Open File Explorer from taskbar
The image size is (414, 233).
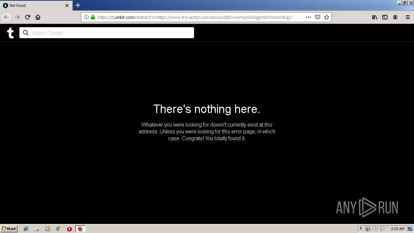coord(37,229)
